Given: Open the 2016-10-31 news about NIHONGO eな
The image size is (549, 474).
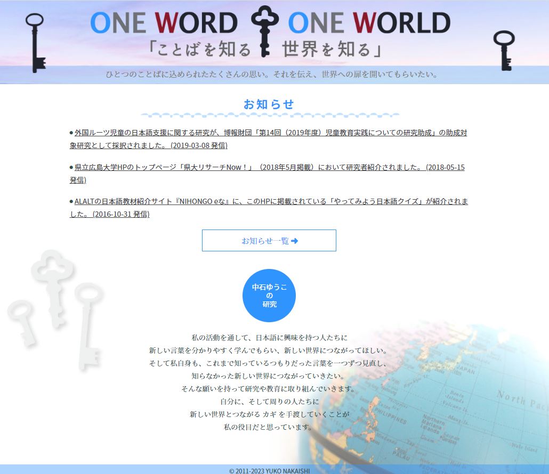Looking at the screenshot, I should (x=269, y=207).
